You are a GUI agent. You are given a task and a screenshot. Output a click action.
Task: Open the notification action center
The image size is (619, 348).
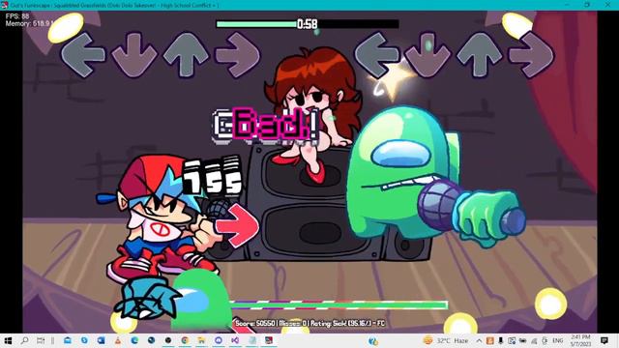[x=604, y=340]
